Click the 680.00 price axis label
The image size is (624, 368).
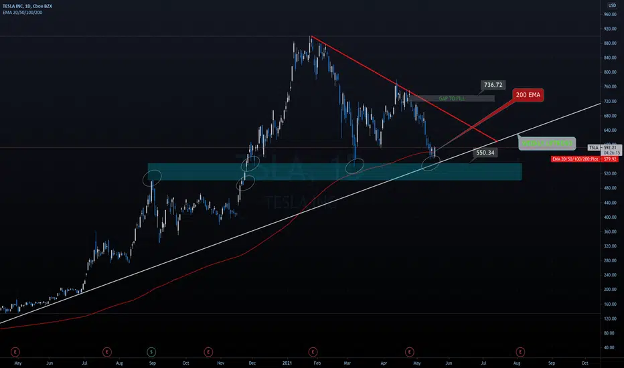(610, 116)
